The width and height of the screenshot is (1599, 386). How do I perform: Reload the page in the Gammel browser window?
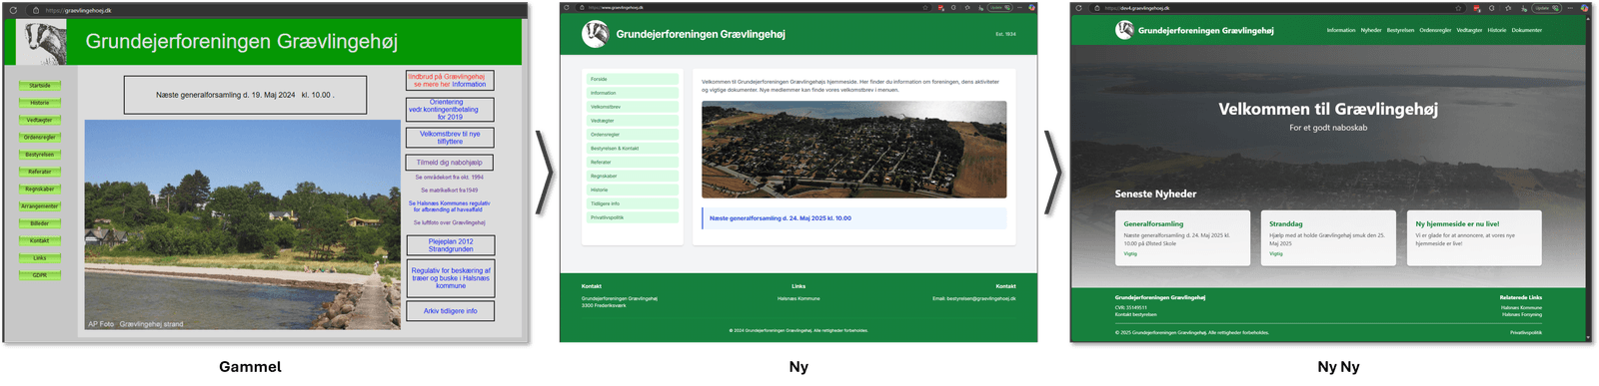coord(13,10)
